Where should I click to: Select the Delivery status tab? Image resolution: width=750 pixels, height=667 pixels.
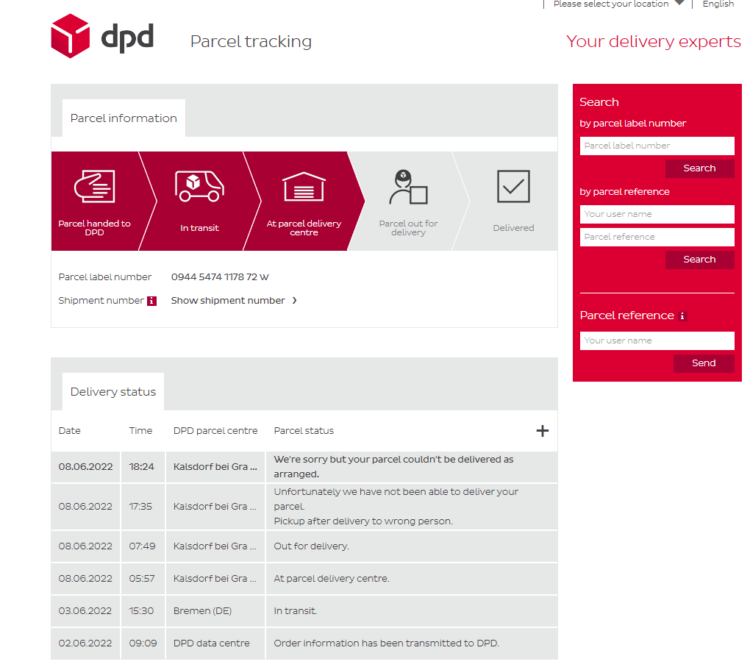113,392
